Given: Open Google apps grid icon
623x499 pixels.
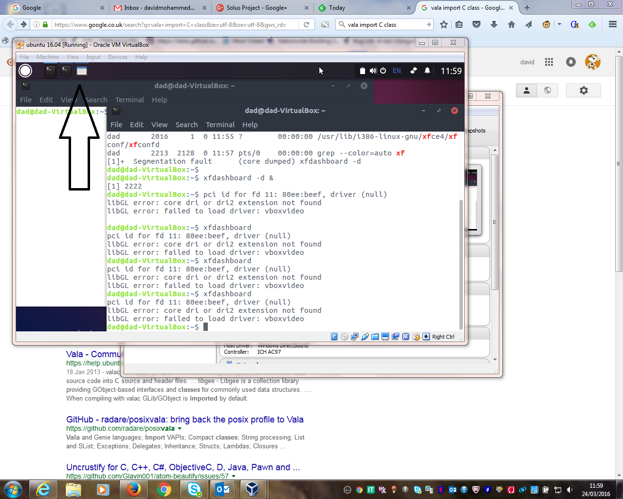Looking at the screenshot, I should click(549, 62).
